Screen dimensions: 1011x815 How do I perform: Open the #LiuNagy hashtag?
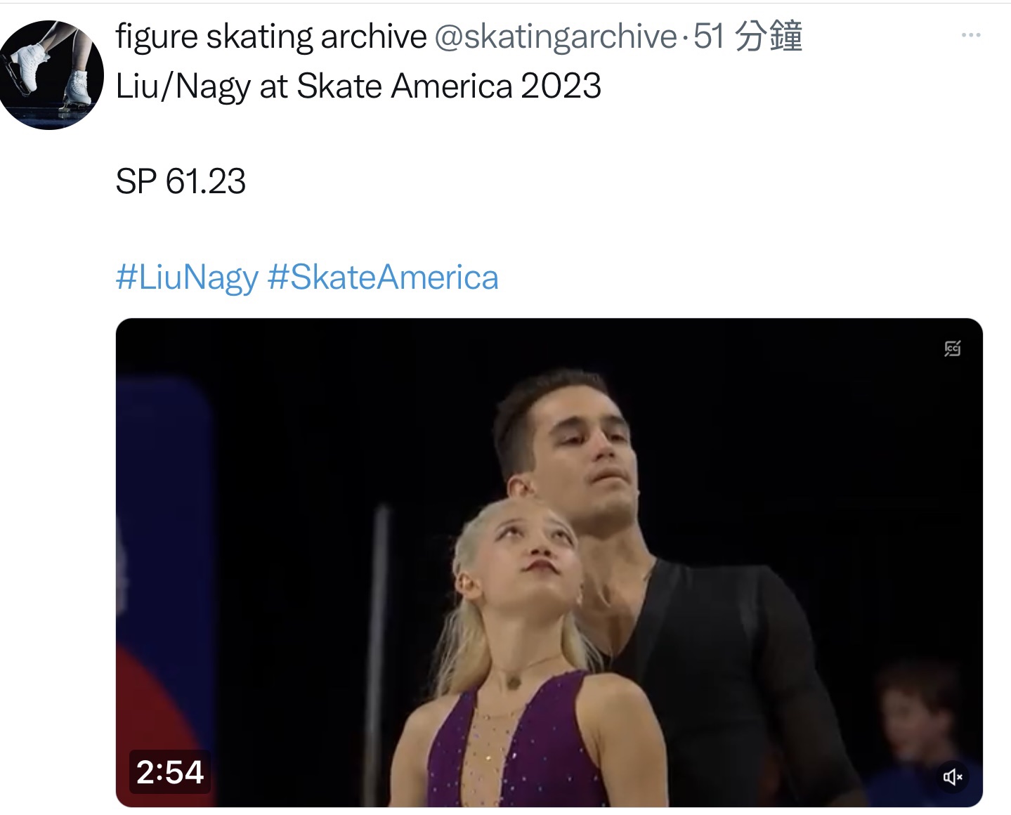(187, 278)
